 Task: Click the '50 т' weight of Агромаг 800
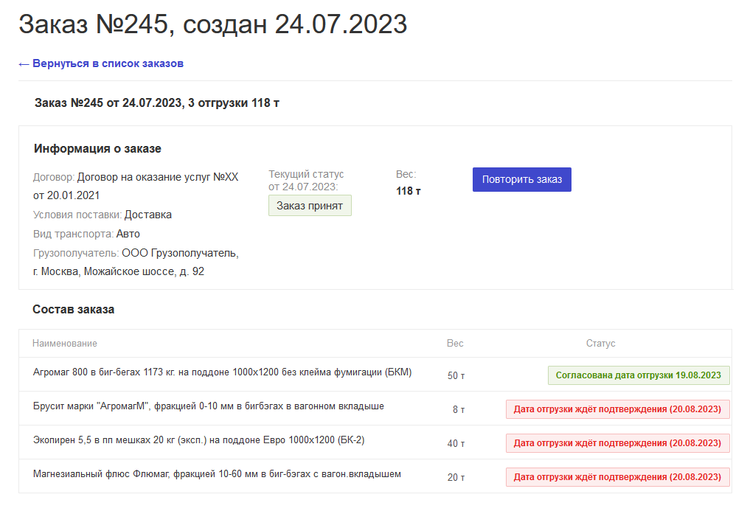point(456,375)
